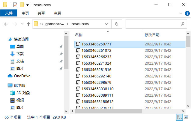Viewport: 191px width, 121px height.
Task: Switch to the 共享 ribbon tab
Action: (x=41, y=13)
